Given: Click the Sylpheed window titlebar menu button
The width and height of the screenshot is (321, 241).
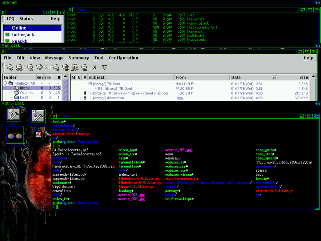Looking at the screenshot, I should [x=3, y=52].
